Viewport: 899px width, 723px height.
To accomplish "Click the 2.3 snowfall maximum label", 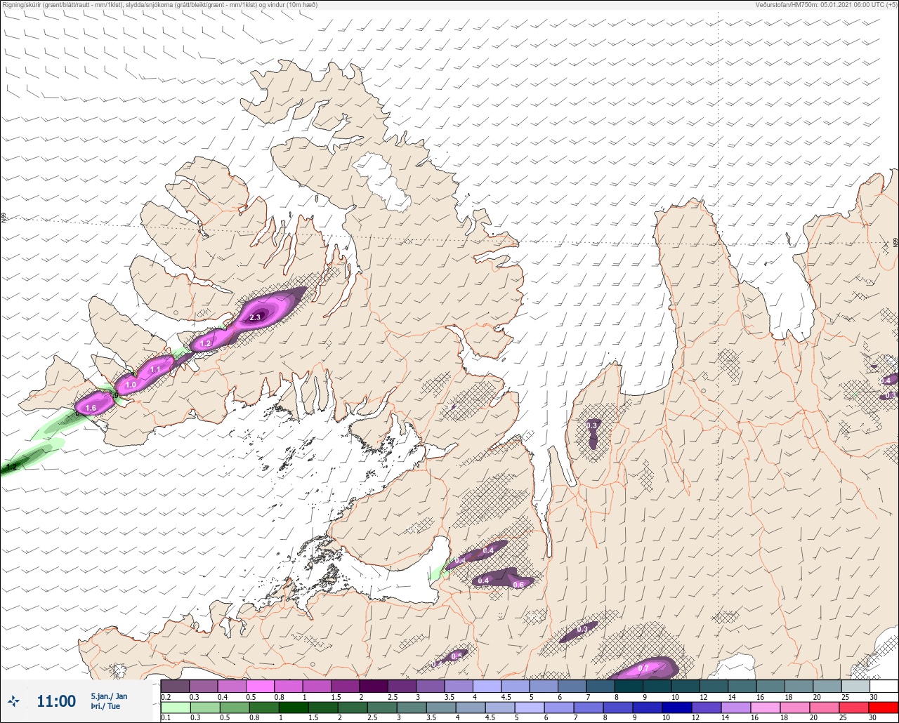I will point(255,317).
